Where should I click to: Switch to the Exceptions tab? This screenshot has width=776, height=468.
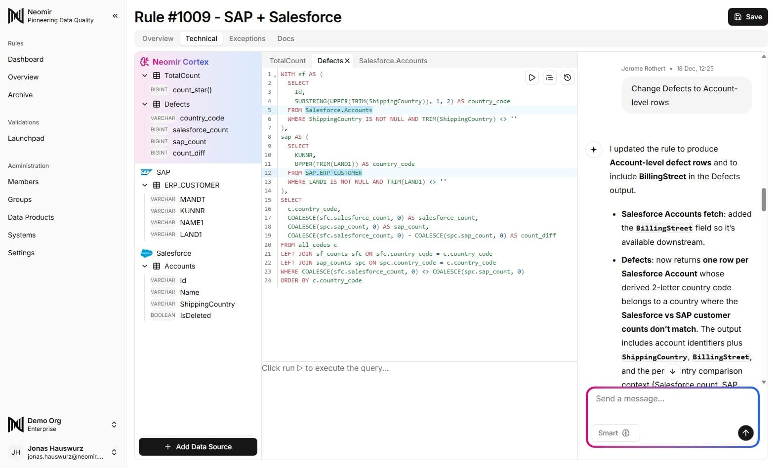[x=247, y=39]
